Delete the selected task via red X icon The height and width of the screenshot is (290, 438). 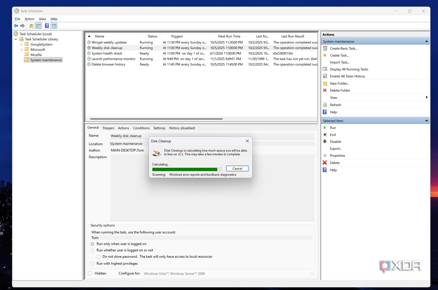pyautogui.click(x=325, y=163)
